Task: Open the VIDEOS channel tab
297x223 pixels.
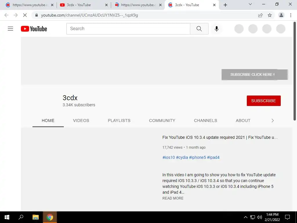Action: [81, 121]
